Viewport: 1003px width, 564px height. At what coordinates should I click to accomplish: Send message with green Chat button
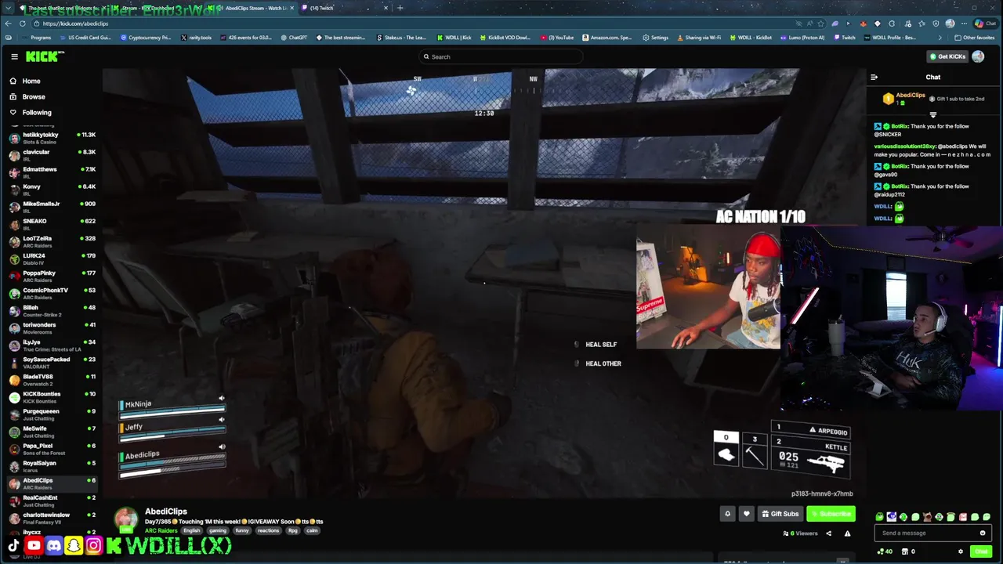980,551
